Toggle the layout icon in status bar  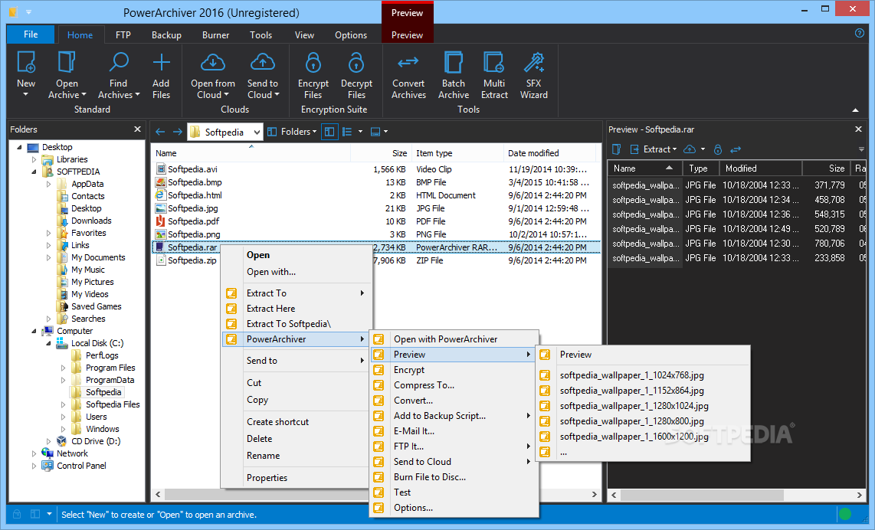click(x=35, y=514)
